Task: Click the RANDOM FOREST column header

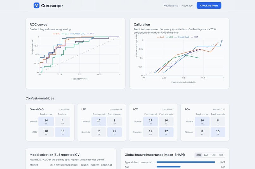Action: click(x=90, y=165)
